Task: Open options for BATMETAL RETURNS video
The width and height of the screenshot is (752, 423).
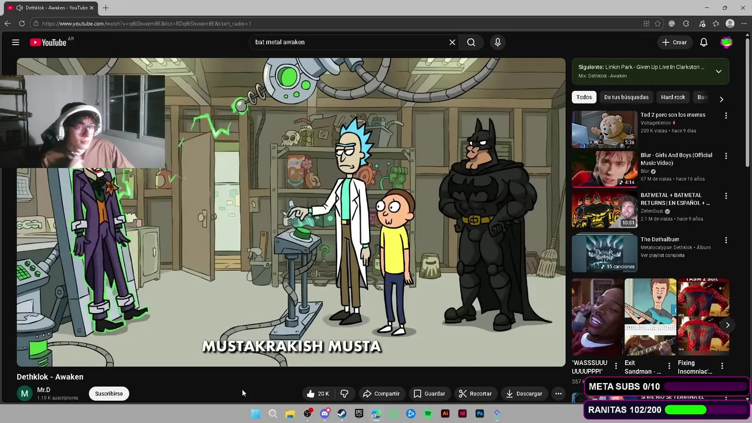Action: click(x=726, y=196)
